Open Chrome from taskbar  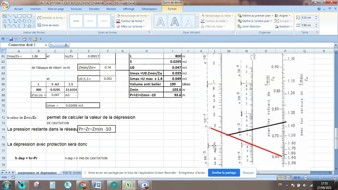click(83, 185)
